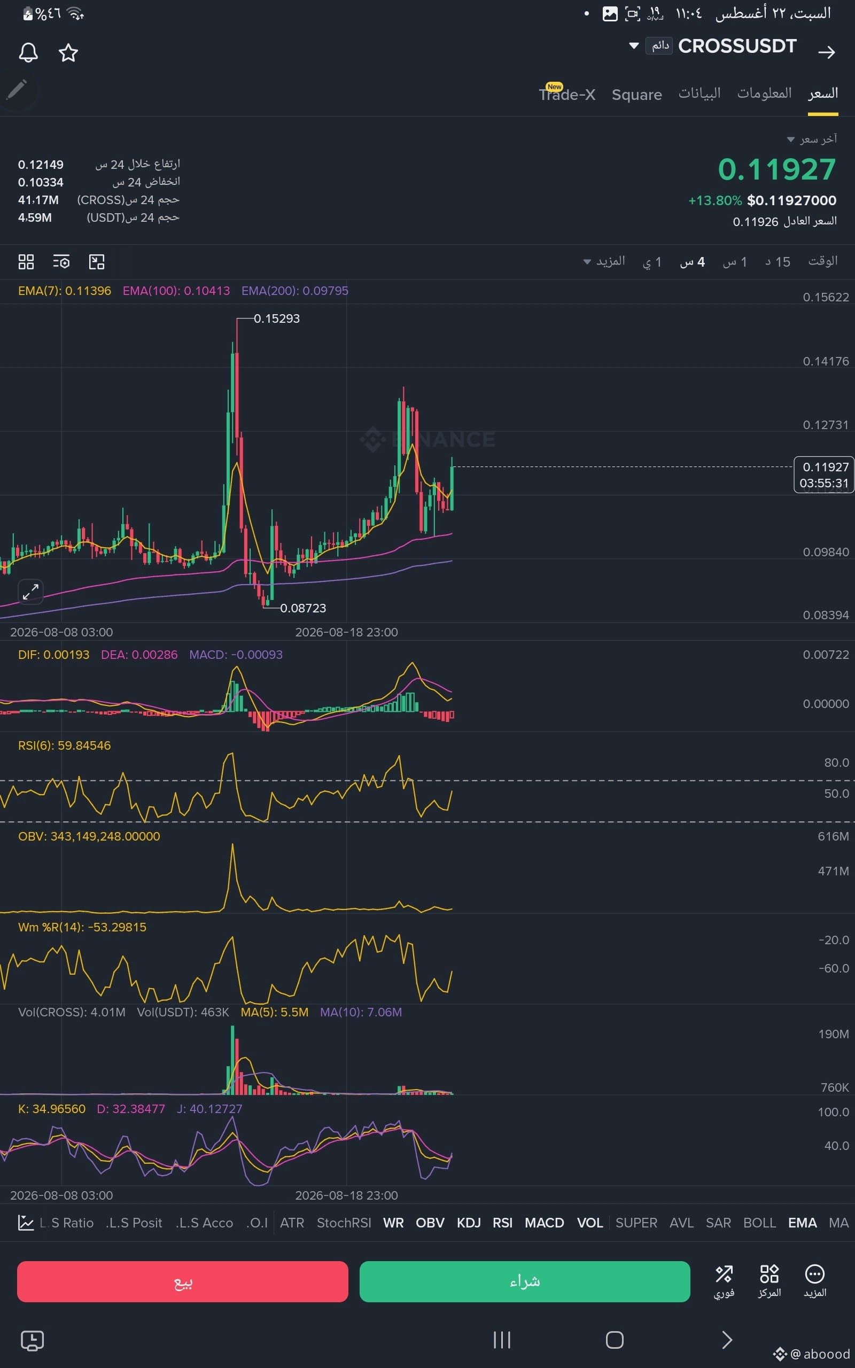Expand the chart to fullscreen
This screenshot has height=1368, width=855.
[30, 592]
